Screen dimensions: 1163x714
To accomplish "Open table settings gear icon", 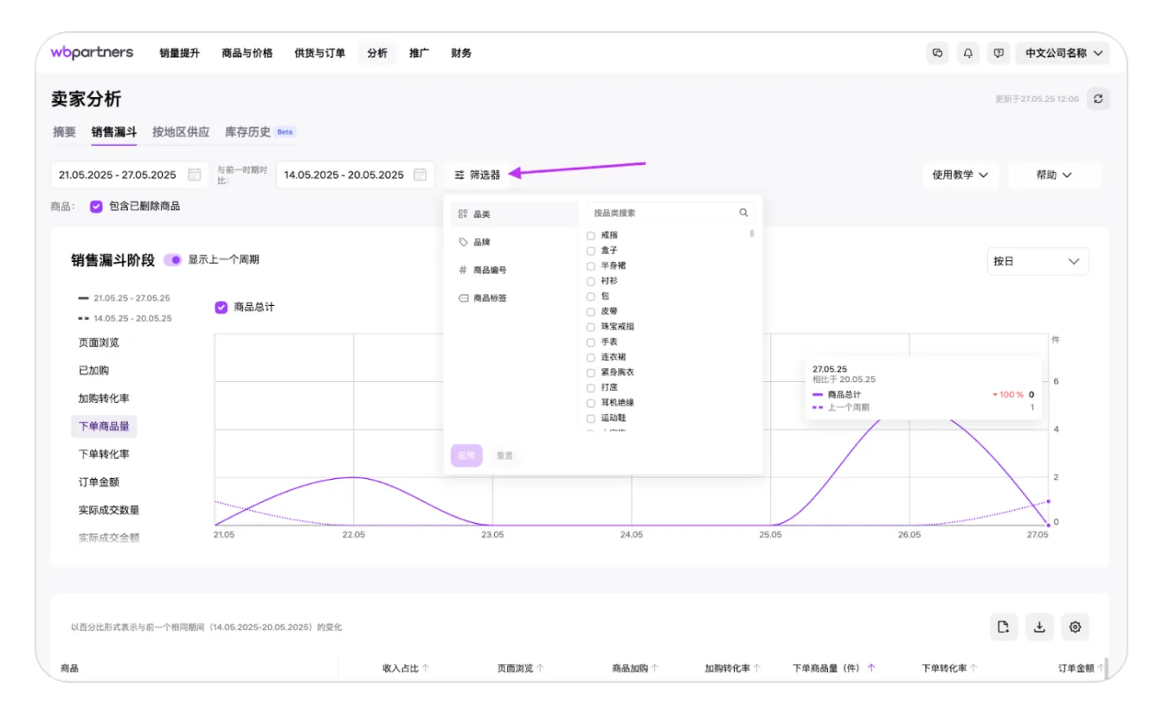I will pyautogui.click(x=1076, y=627).
